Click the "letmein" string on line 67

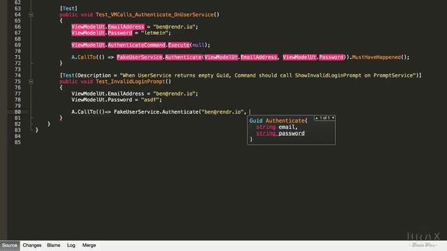click(154, 33)
